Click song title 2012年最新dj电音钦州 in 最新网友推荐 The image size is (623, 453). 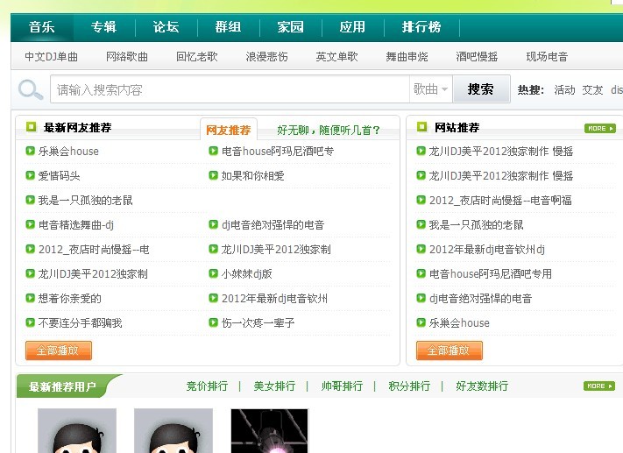tap(274, 299)
